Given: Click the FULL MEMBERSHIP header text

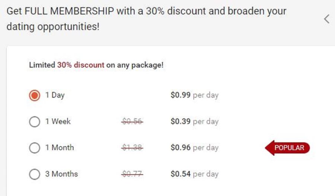Looking at the screenshot, I should tap(69, 11).
